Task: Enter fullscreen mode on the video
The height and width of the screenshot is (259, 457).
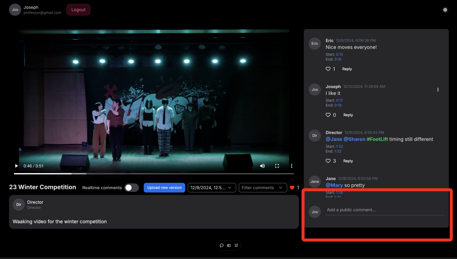Action: click(x=277, y=166)
